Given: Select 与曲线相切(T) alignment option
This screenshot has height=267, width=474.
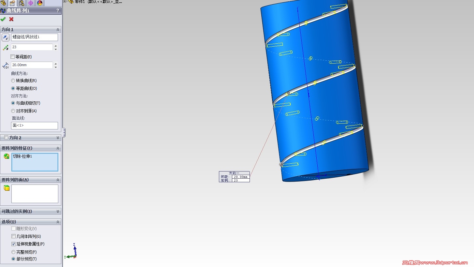Looking at the screenshot, I should coord(13,103).
